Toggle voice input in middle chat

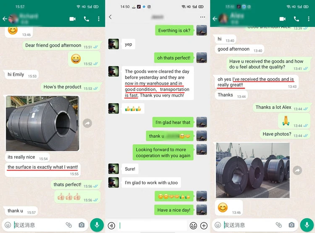click(x=111, y=226)
